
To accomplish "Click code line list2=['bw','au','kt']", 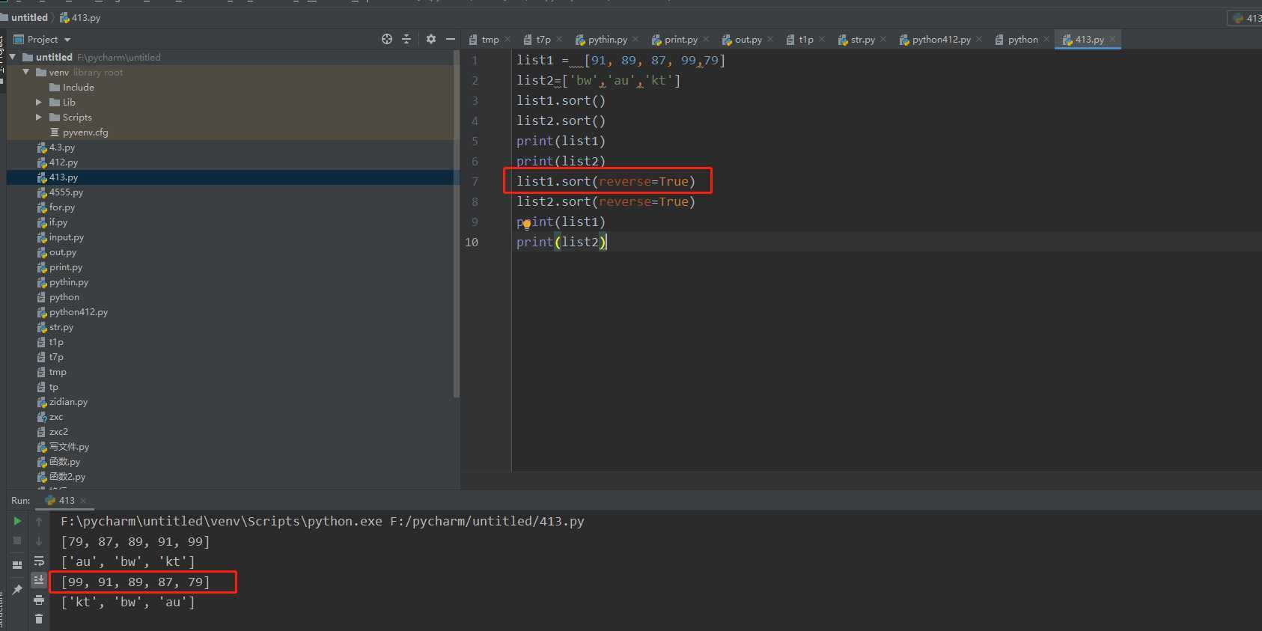I will pos(598,80).
